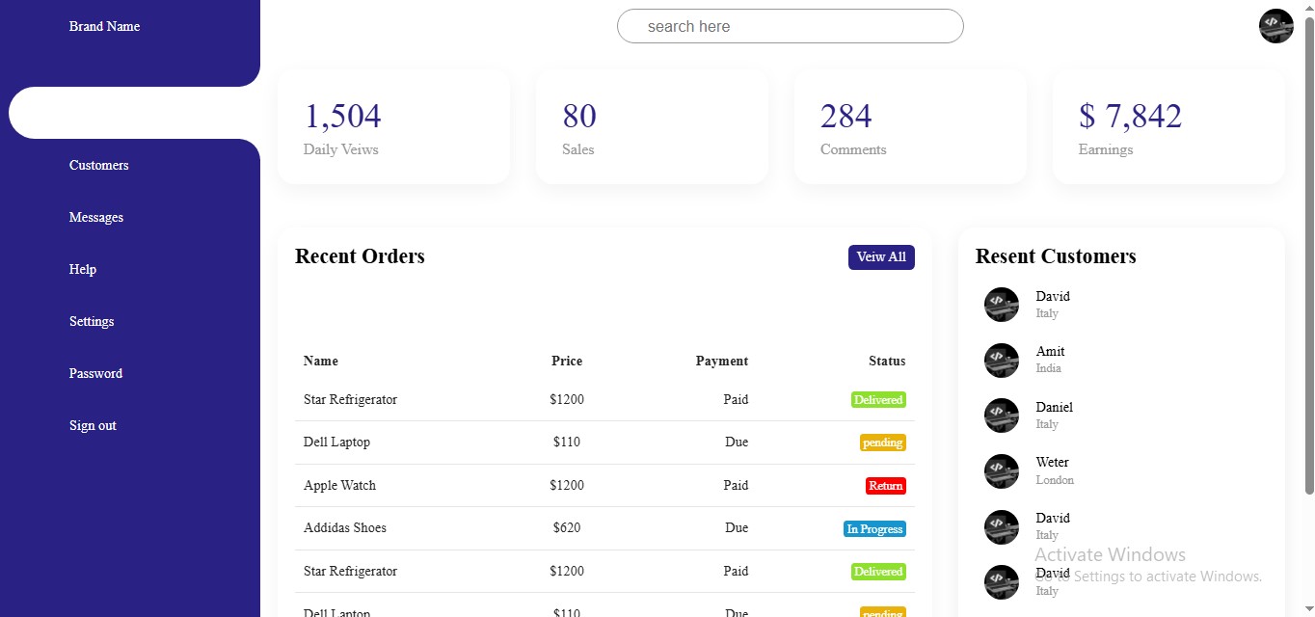Focus the 'search here' input field
The image size is (1315, 617).
[791, 26]
